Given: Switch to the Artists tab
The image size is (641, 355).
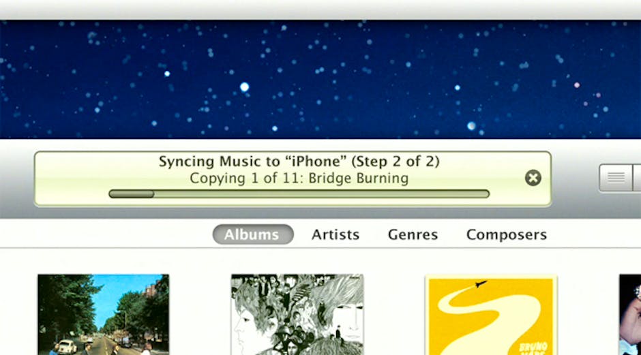Looking at the screenshot, I should 335,234.
